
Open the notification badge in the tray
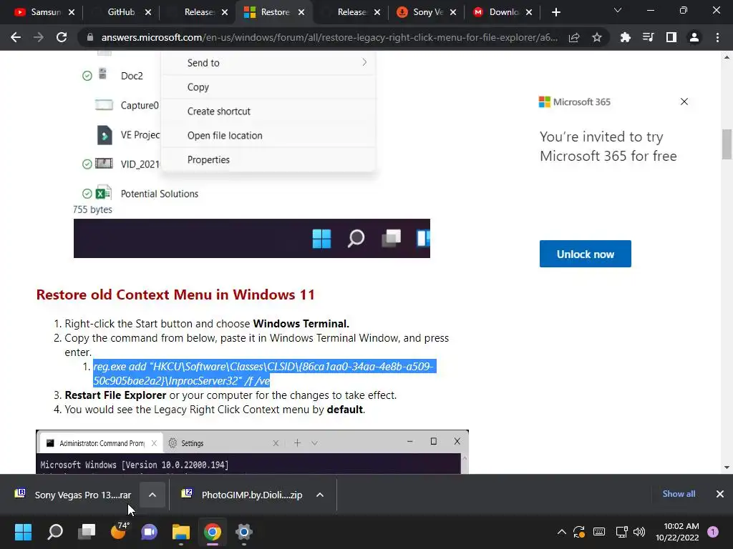point(713,532)
